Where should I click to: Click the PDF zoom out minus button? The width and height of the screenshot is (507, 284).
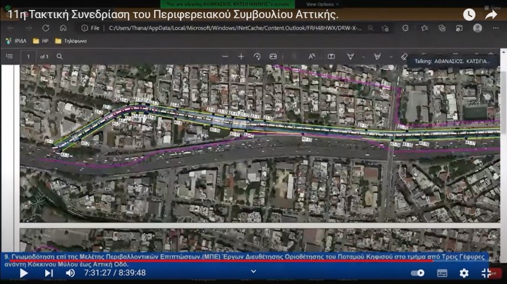(x=225, y=56)
